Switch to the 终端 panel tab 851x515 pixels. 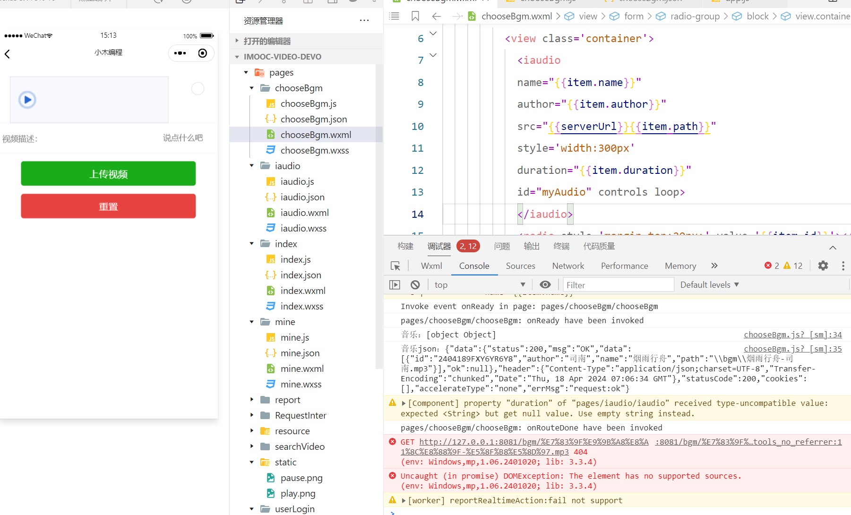561,246
